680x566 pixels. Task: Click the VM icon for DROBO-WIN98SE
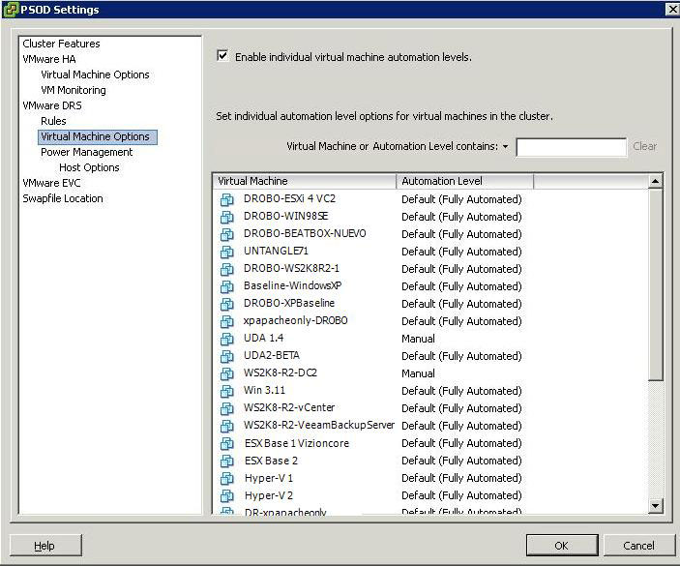(x=226, y=217)
